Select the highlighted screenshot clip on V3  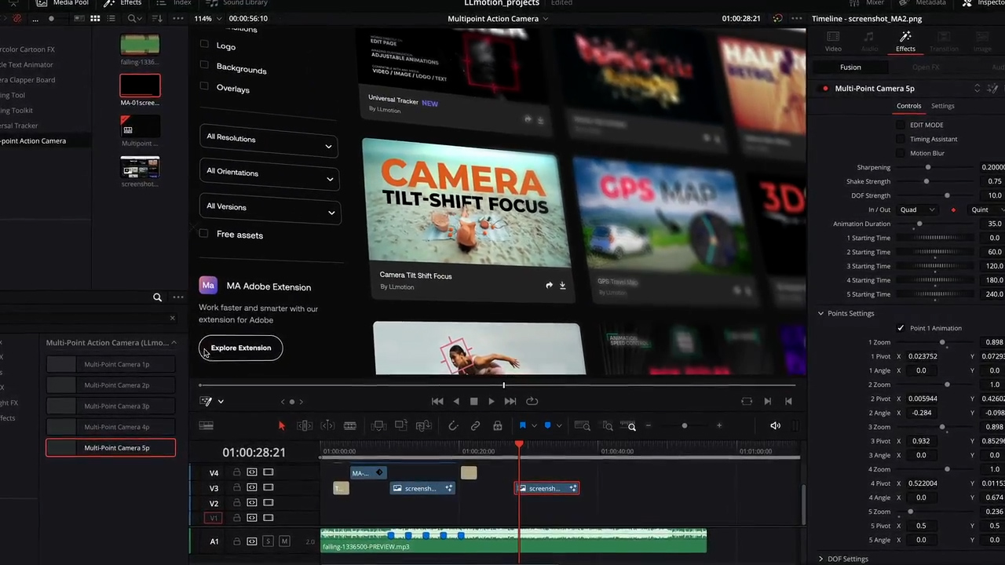pyautogui.click(x=546, y=488)
